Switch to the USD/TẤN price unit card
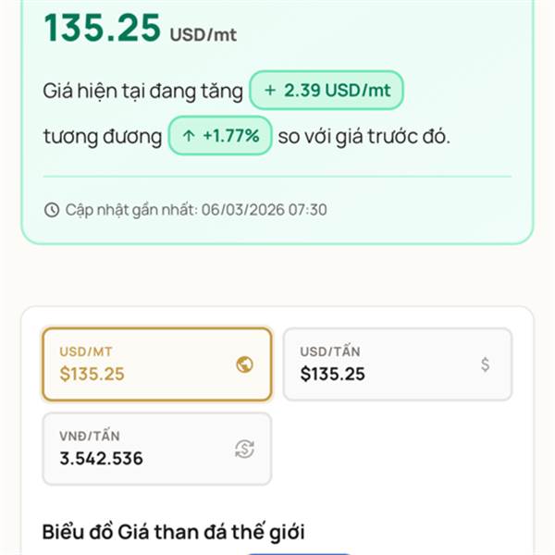Screen dimensions: 555x555 [x=397, y=364]
